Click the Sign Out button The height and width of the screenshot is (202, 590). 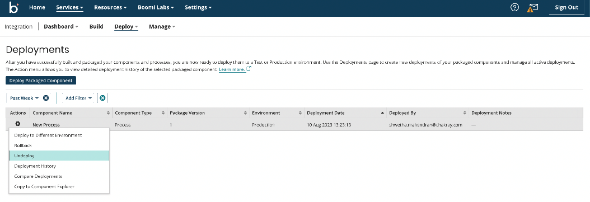click(x=566, y=7)
